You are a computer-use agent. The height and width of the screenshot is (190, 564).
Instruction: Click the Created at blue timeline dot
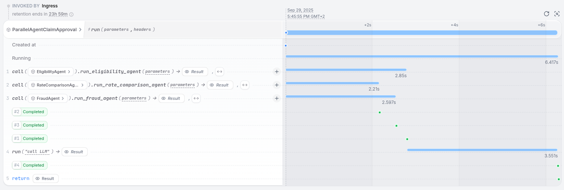[286, 46]
